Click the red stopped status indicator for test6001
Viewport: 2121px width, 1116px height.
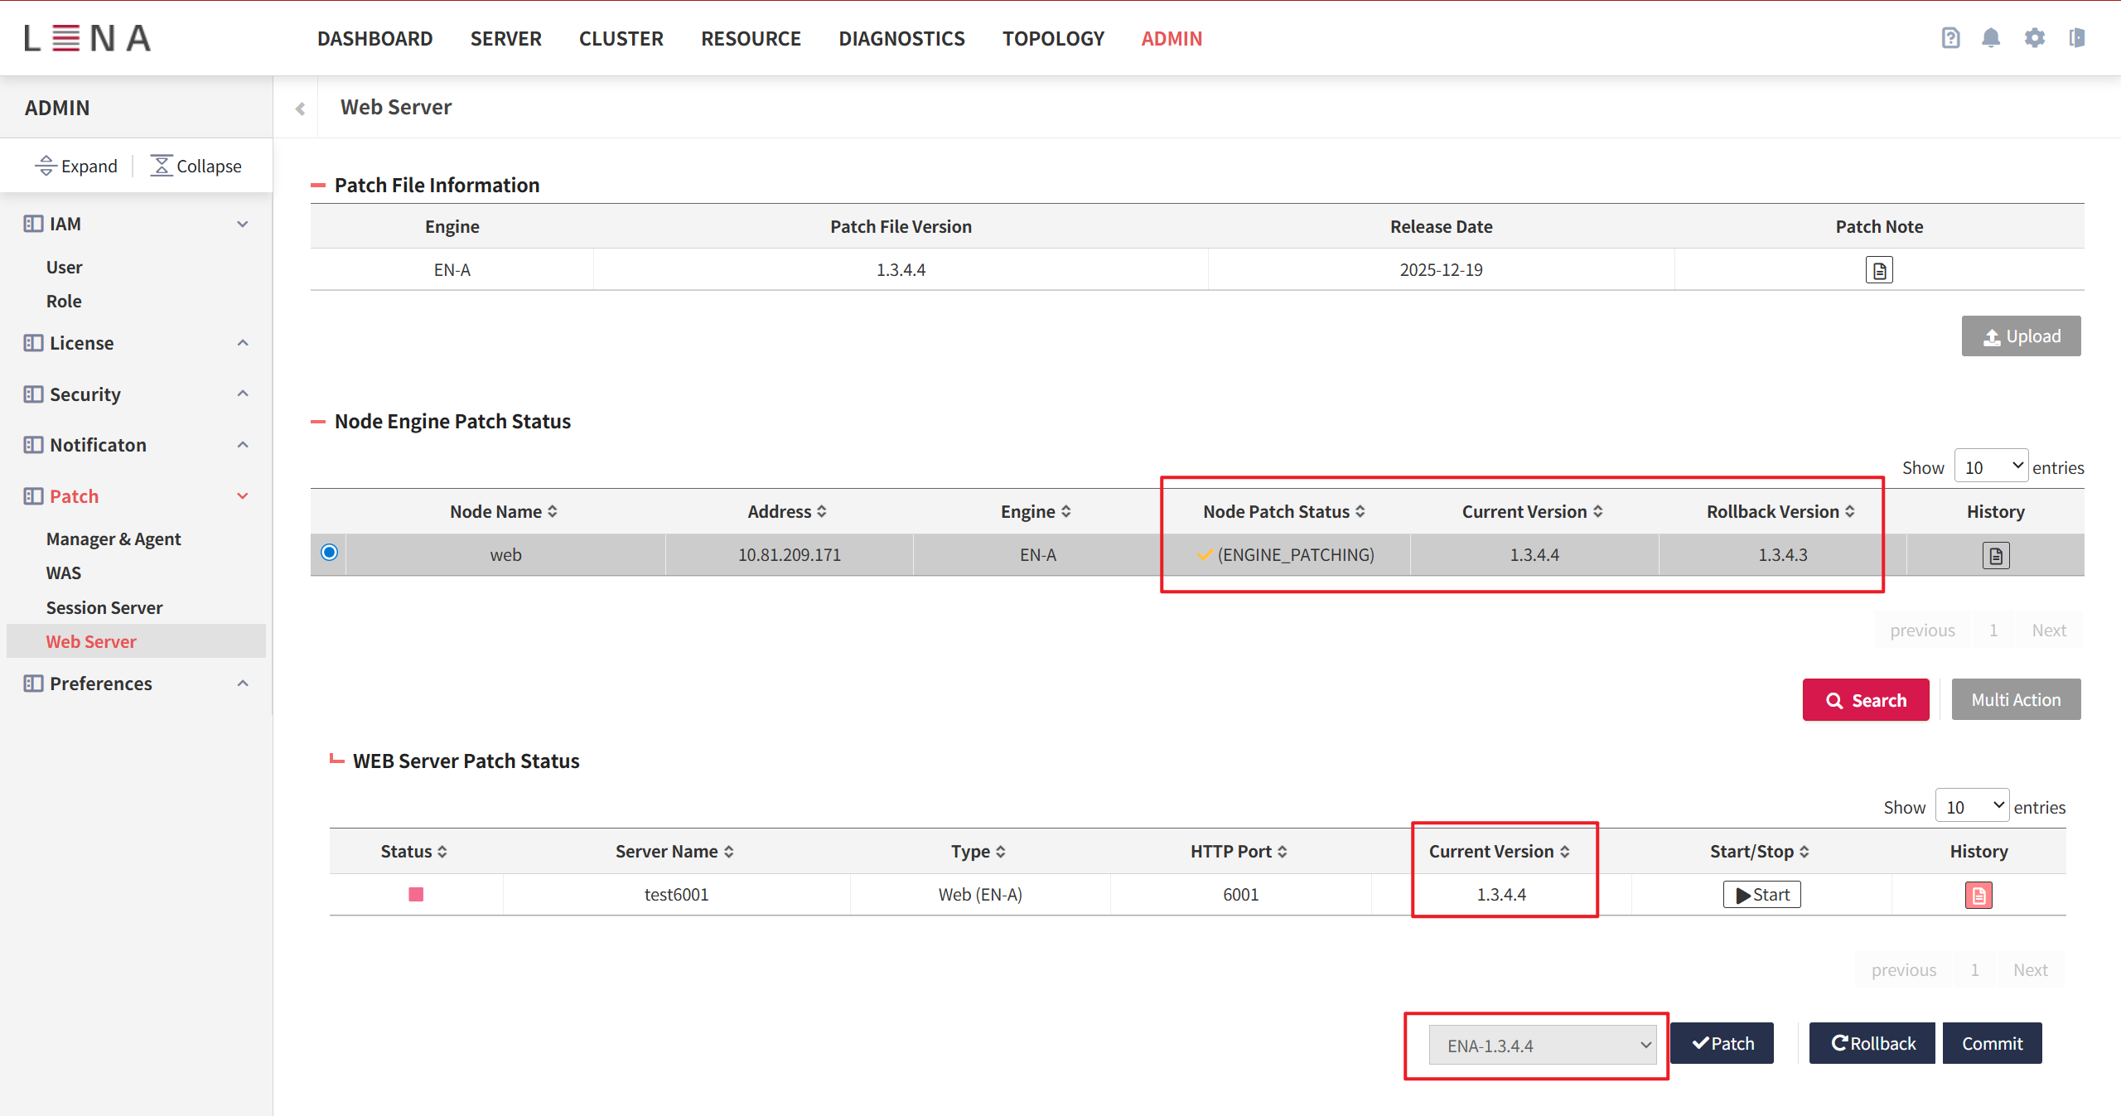pyautogui.click(x=416, y=895)
